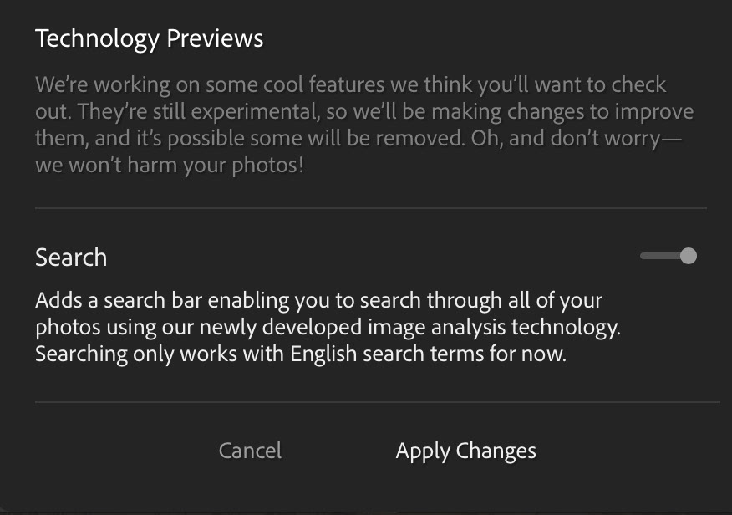Click the Search toggle's round knob
Screen dimensions: 732x515
[x=689, y=256]
